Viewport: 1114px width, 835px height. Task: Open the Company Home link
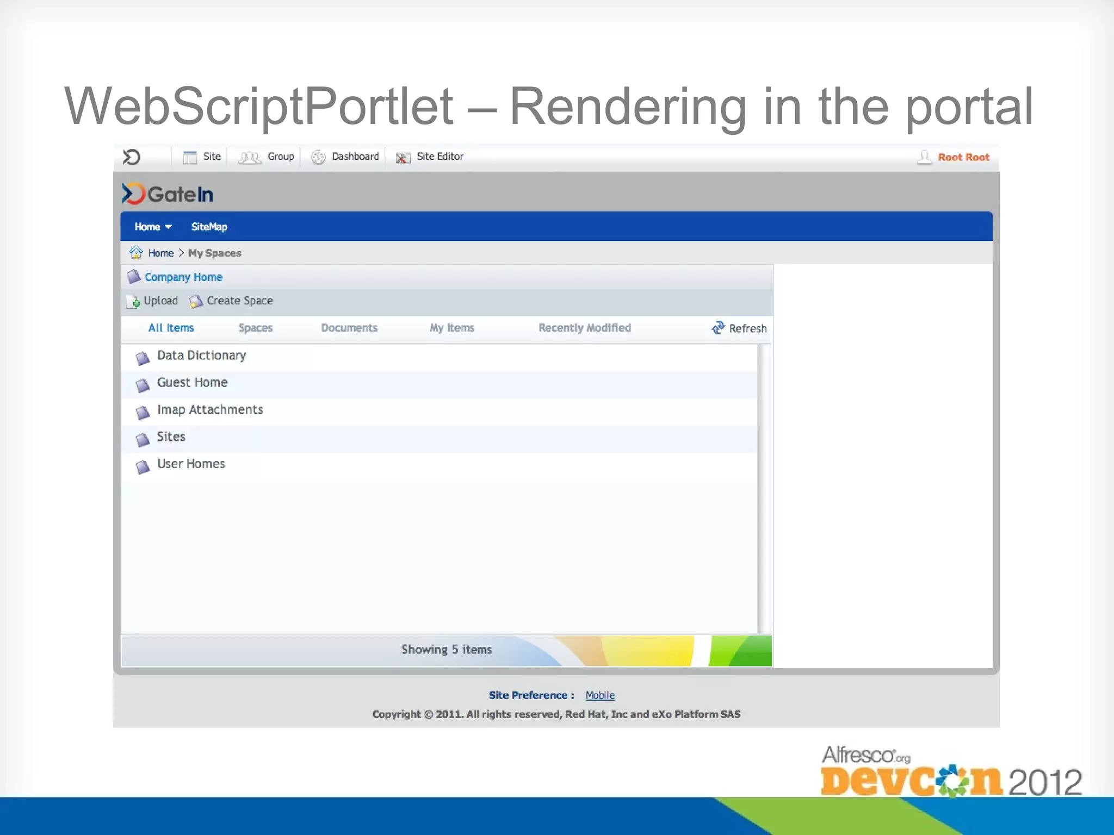pos(183,277)
